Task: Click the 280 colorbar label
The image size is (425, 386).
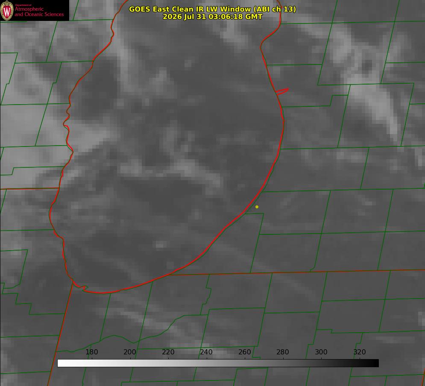Action: pyautogui.click(x=283, y=352)
